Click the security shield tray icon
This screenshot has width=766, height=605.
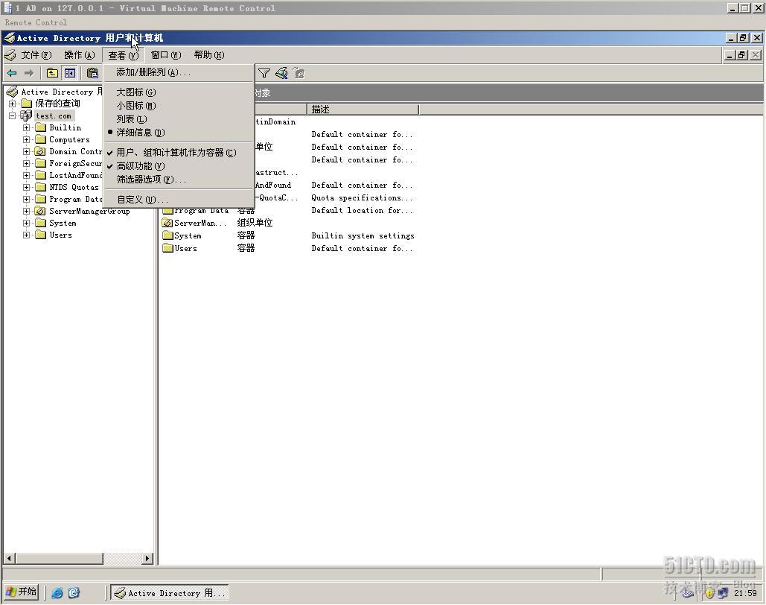[710, 593]
